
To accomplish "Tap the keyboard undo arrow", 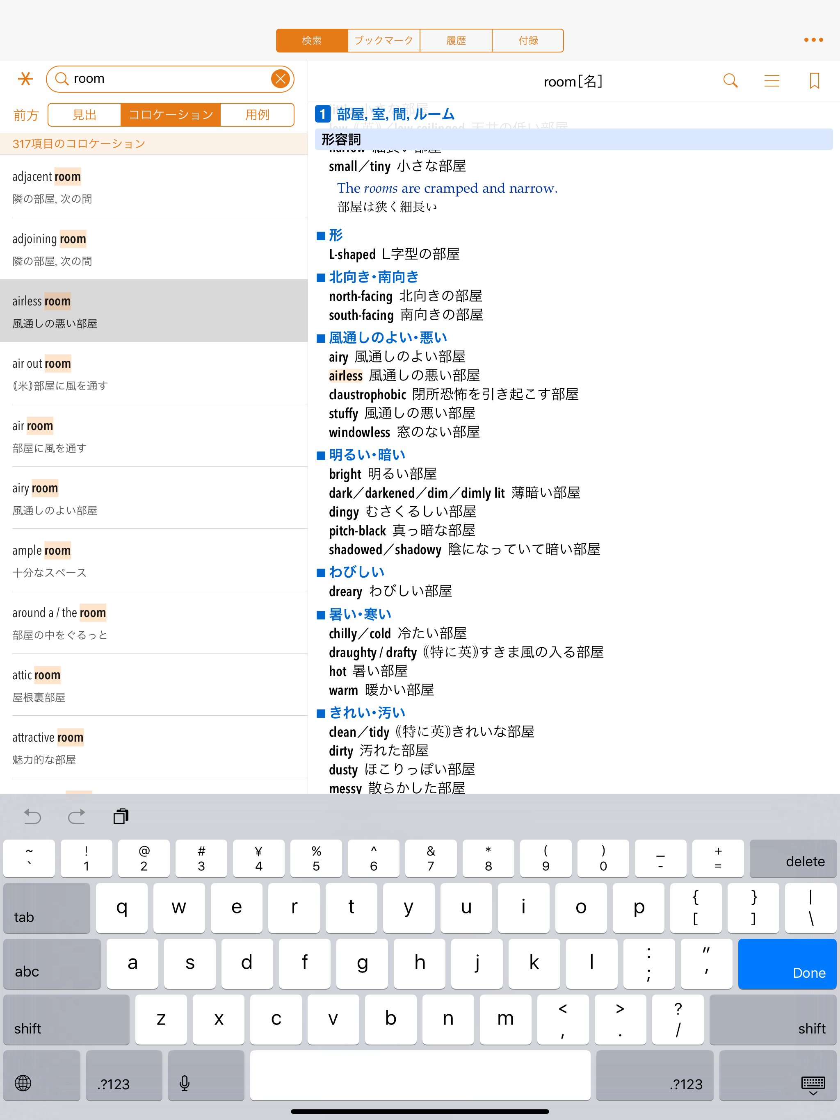I will pos(32,817).
